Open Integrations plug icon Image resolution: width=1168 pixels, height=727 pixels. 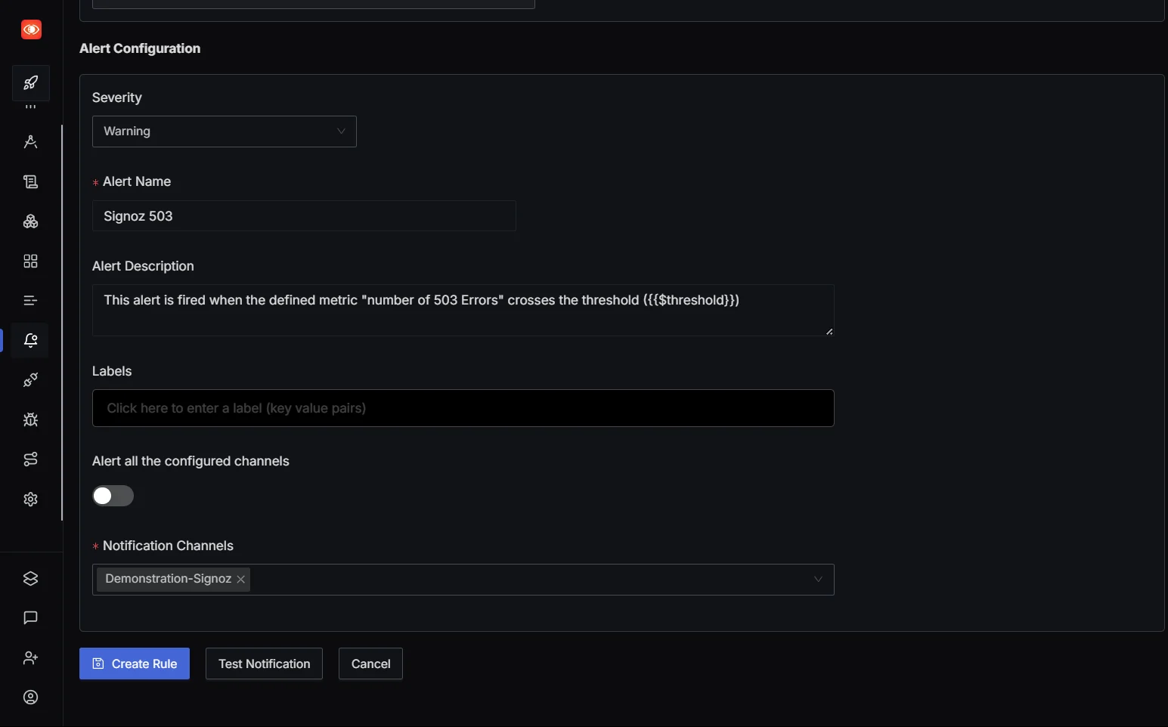pos(31,380)
